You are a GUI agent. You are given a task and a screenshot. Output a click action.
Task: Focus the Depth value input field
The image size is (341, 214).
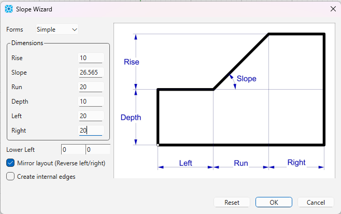pyautogui.click(x=91, y=102)
